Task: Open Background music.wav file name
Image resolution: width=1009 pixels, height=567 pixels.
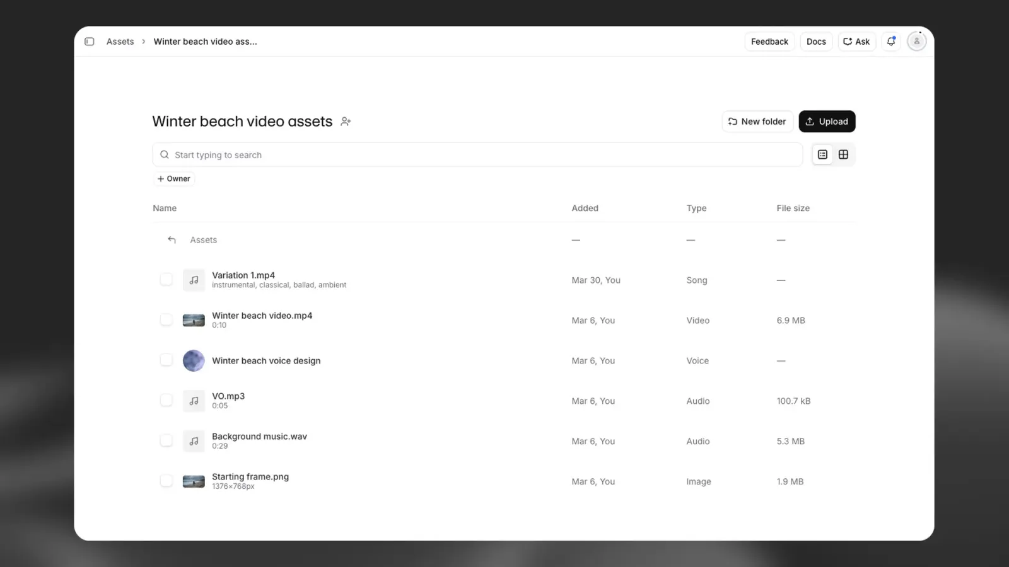Action: [x=259, y=437]
